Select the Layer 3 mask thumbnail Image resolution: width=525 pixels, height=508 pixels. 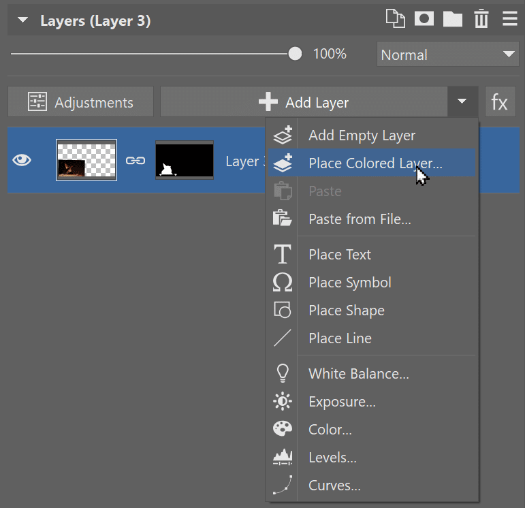tap(185, 161)
